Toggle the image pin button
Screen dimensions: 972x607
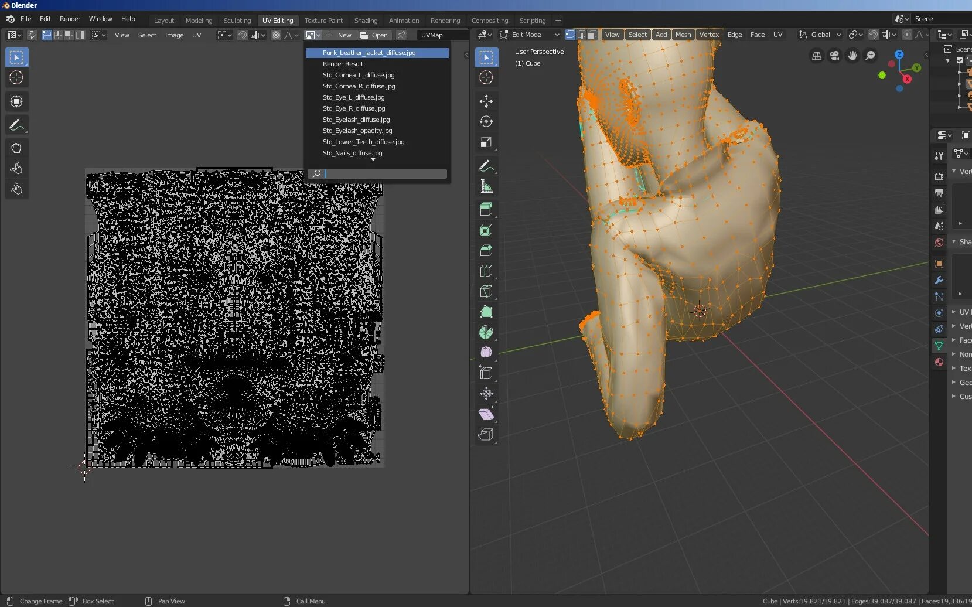(401, 35)
